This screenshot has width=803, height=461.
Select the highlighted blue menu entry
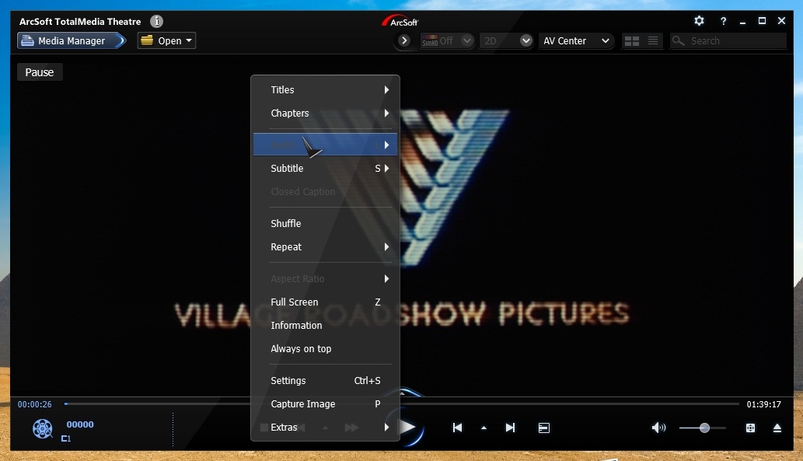(325, 145)
